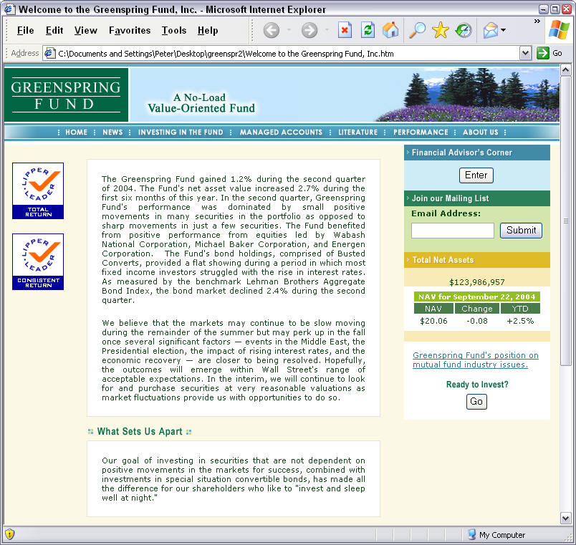Open INVESTING IN THE FUND nav item

pos(181,132)
